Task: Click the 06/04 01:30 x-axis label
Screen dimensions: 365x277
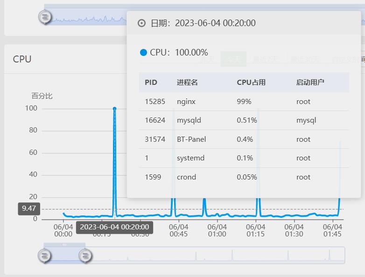Action: point(294,230)
